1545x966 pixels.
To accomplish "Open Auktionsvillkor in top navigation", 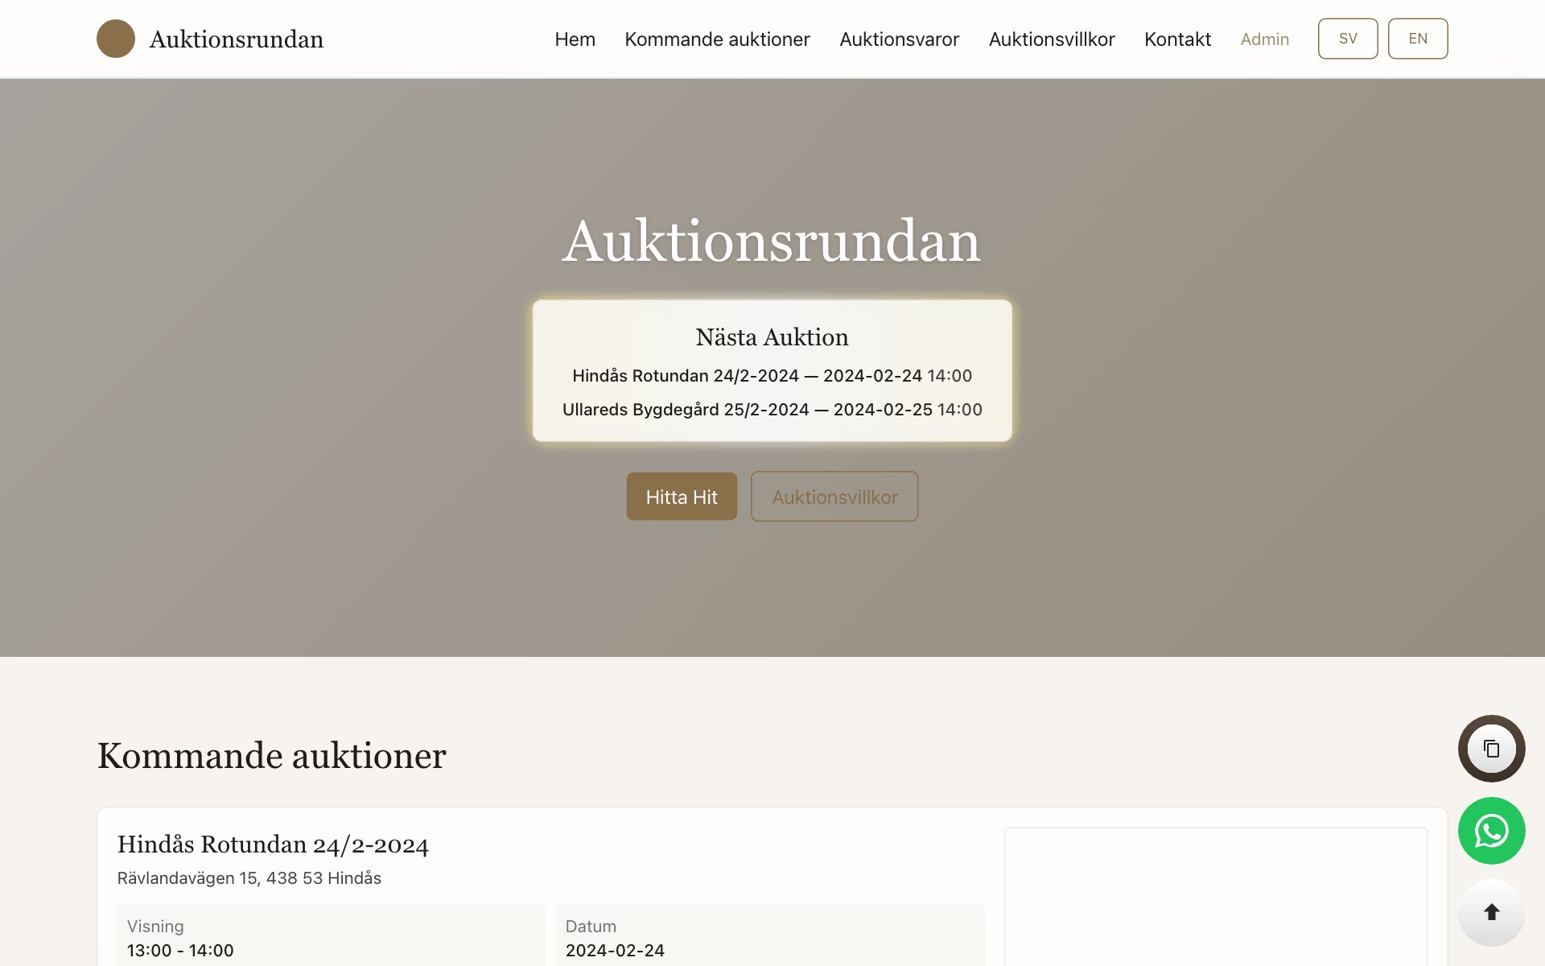I will (x=1052, y=39).
